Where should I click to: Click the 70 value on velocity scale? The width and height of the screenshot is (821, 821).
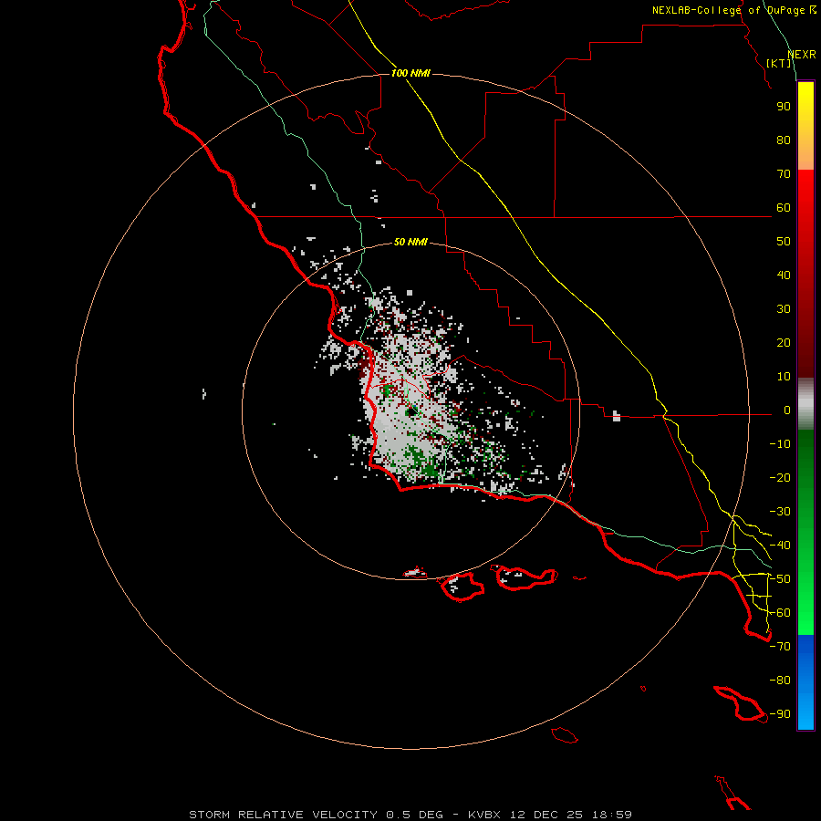(784, 174)
